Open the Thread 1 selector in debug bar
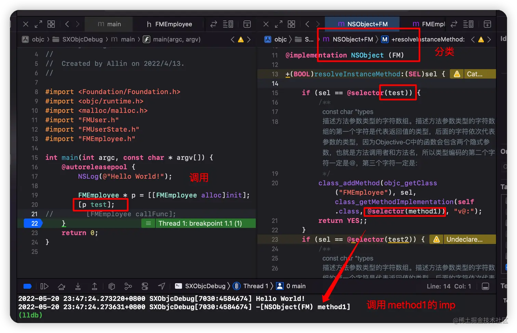 pos(250,286)
